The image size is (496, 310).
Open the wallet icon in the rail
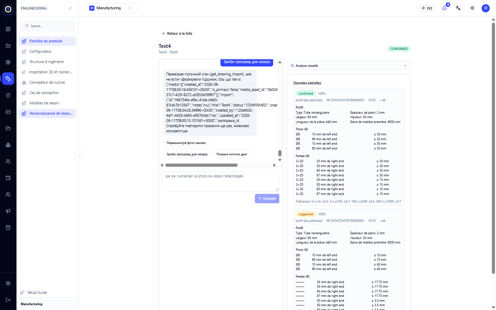click(x=8, y=178)
